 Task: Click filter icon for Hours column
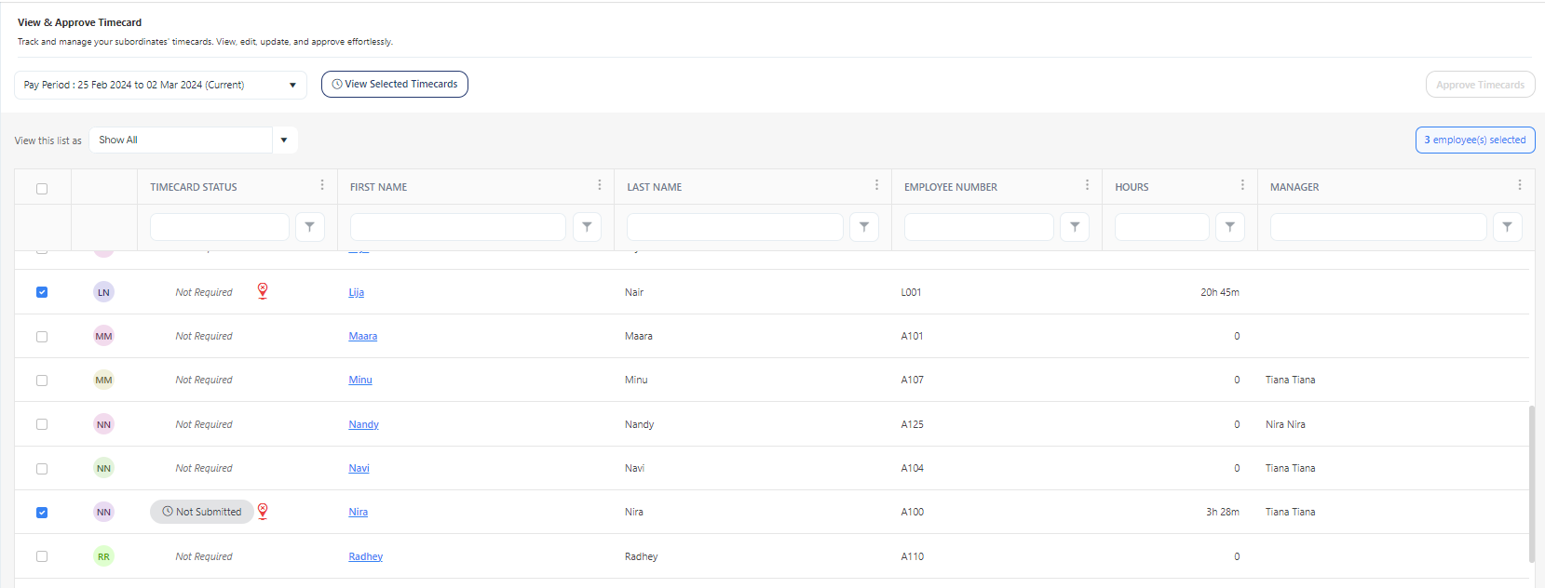click(1230, 227)
